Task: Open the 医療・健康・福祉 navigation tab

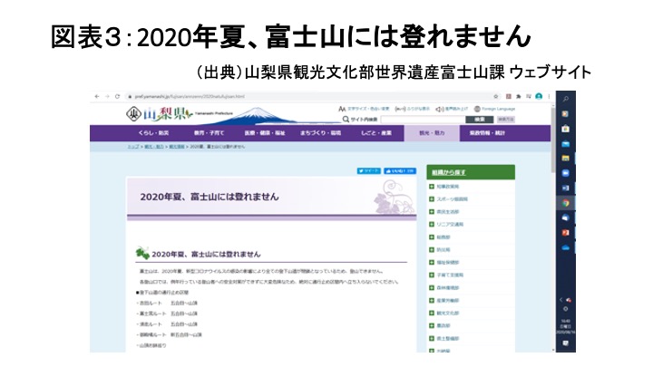Action: pyautogui.click(x=265, y=133)
